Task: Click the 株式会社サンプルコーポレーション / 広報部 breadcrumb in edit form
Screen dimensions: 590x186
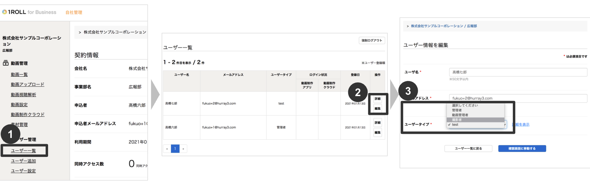Action: pyautogui.click(x=444, y=26)
